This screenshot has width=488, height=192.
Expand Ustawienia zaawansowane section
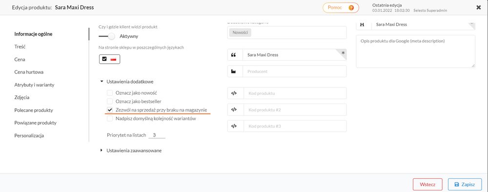pos(131,150)
